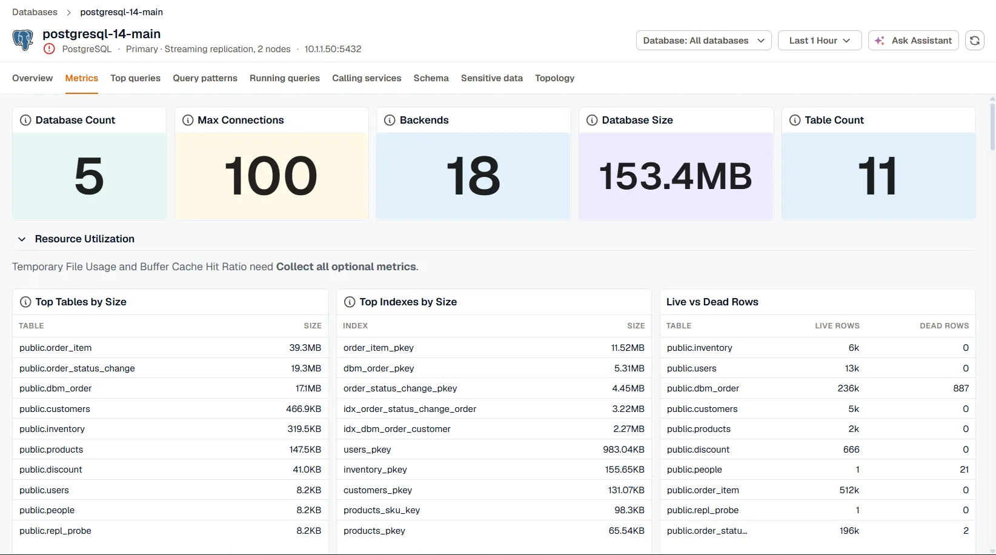Click the Backends value 18
The width and height of the screenshot is (996, 555).
[473, 176]
